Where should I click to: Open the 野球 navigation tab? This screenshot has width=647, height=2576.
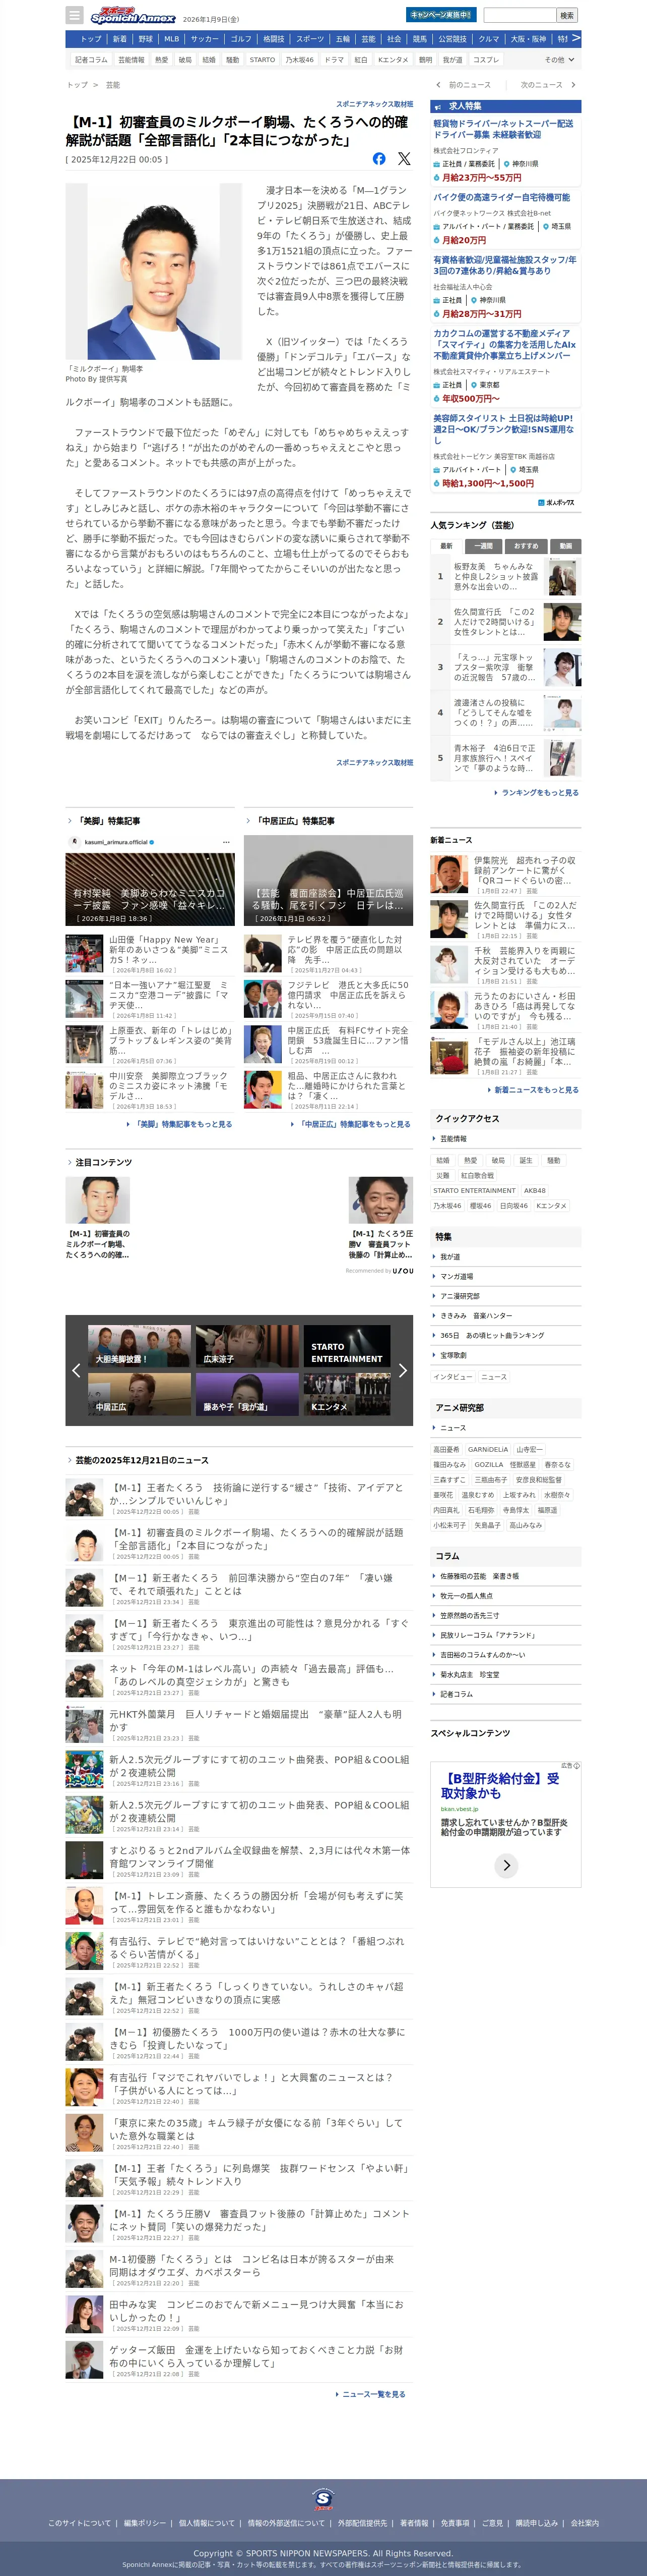tap(146, 39)
